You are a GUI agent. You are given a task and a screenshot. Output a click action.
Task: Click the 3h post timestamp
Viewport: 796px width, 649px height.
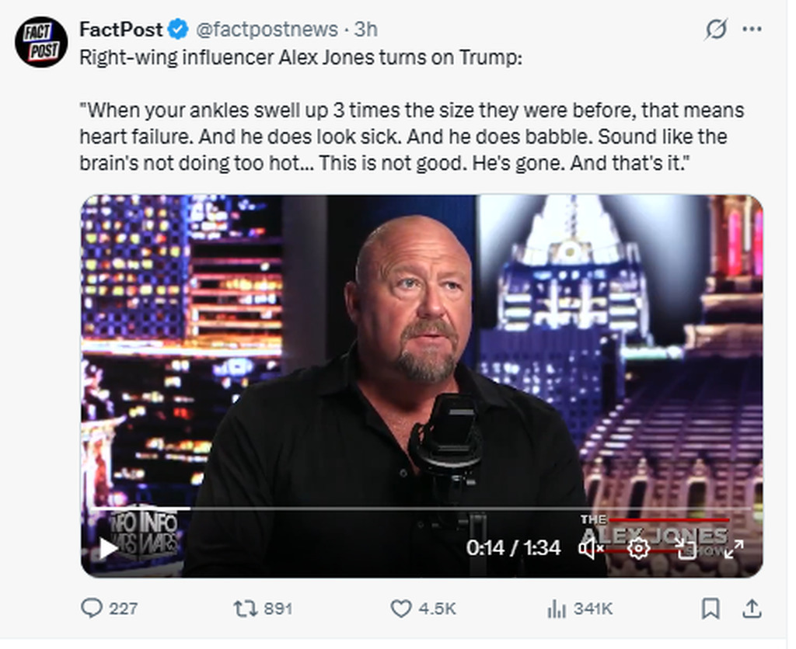366,29
